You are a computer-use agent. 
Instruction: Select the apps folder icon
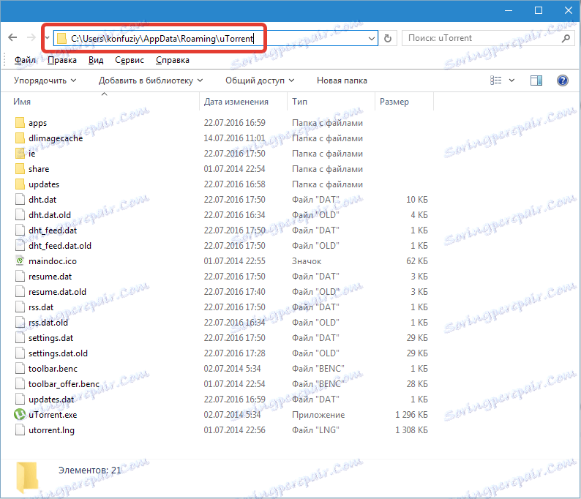pos(20,123)
